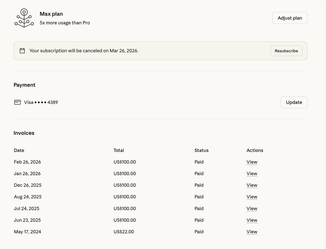Click US$100.00 total for Jun 23, 2025

point(125,220)
